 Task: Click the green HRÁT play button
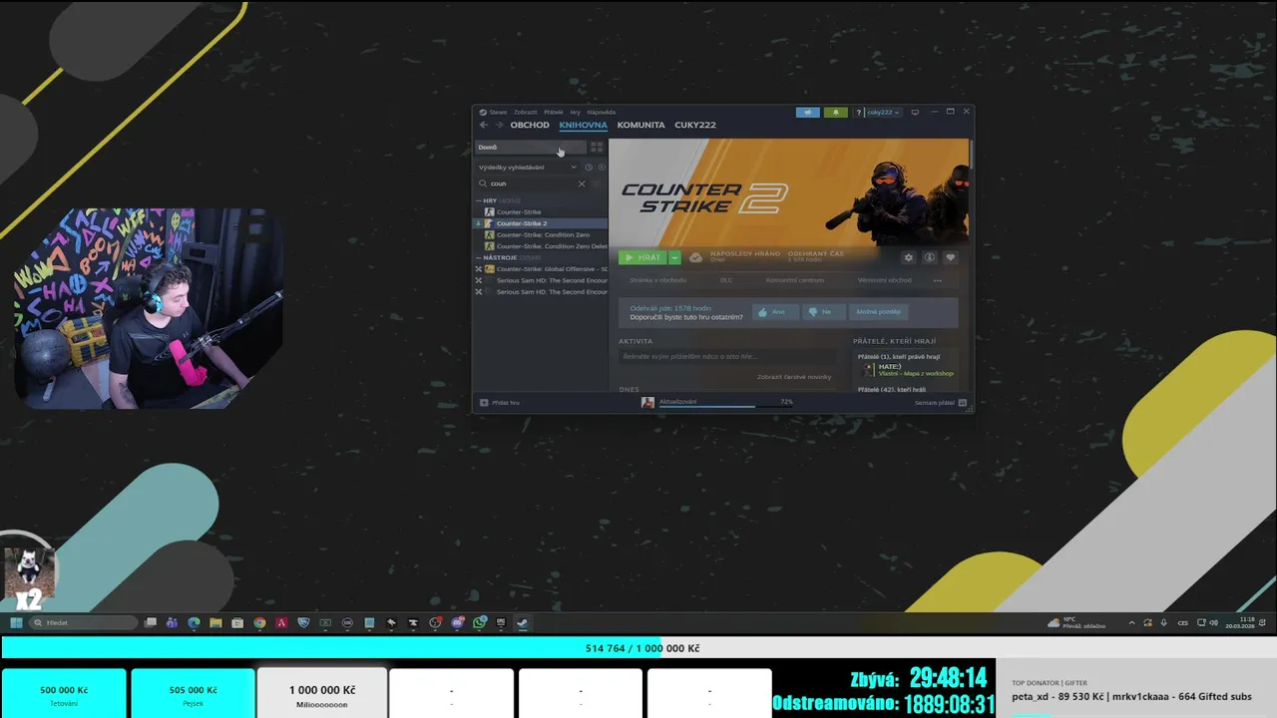click(x=642, y=257)
